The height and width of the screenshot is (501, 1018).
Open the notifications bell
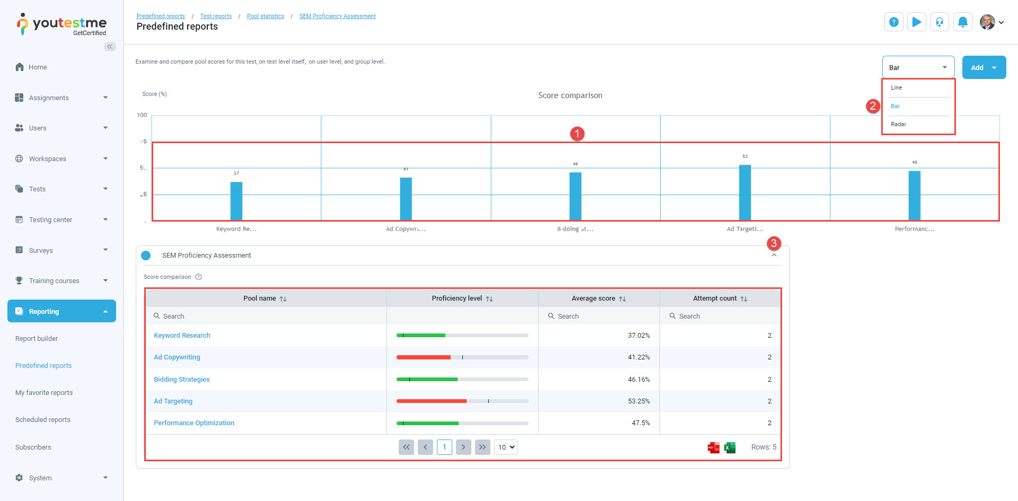(962, 22)
